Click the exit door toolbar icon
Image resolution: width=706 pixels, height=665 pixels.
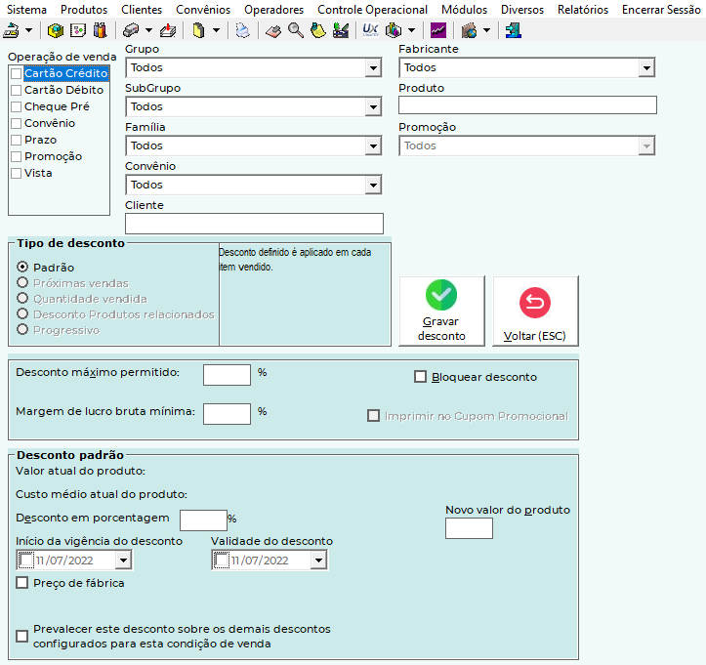[x=514, y=30]
